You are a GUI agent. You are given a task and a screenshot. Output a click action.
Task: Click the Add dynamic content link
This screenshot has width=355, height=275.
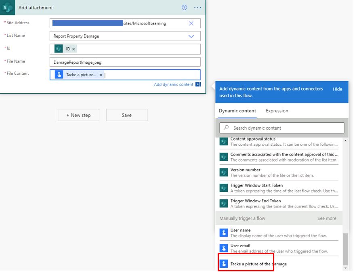tap(173, 84)
